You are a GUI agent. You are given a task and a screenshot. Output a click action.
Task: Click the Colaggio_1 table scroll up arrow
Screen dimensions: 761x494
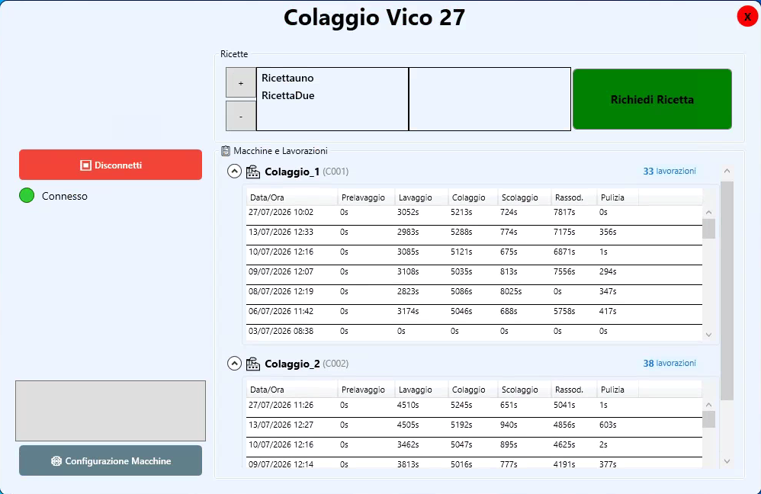pyautogui.click(x=708, y=212)
